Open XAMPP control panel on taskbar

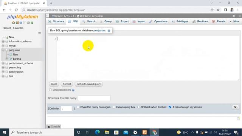[144, 132]
